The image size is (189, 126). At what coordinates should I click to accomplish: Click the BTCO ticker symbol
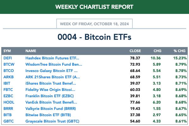[9, 71]
